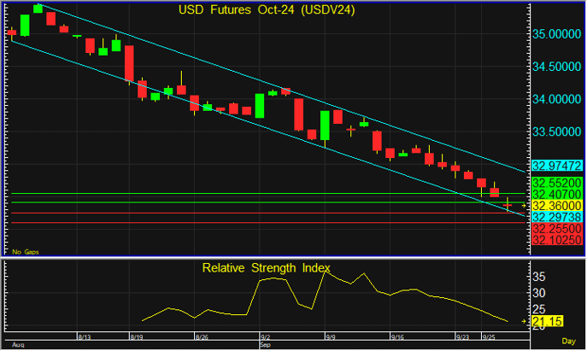The height and width of the screenshot is (351, 587).
Task: Click the 34.00000 price axis level
Action: click(x=557, y=100)
